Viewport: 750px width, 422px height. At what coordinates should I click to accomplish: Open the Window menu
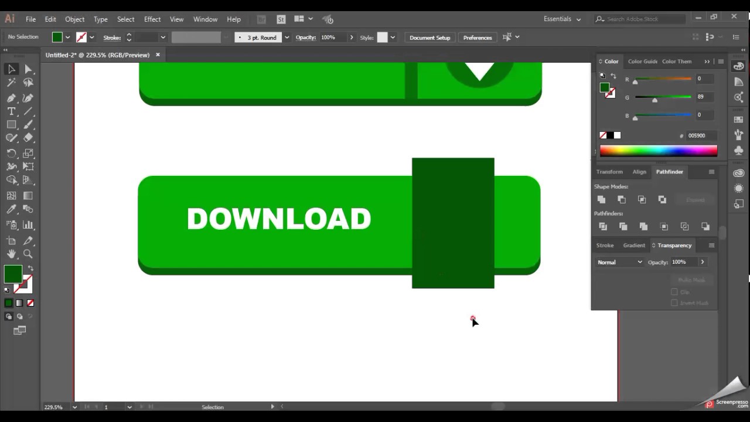coord(205,19)
